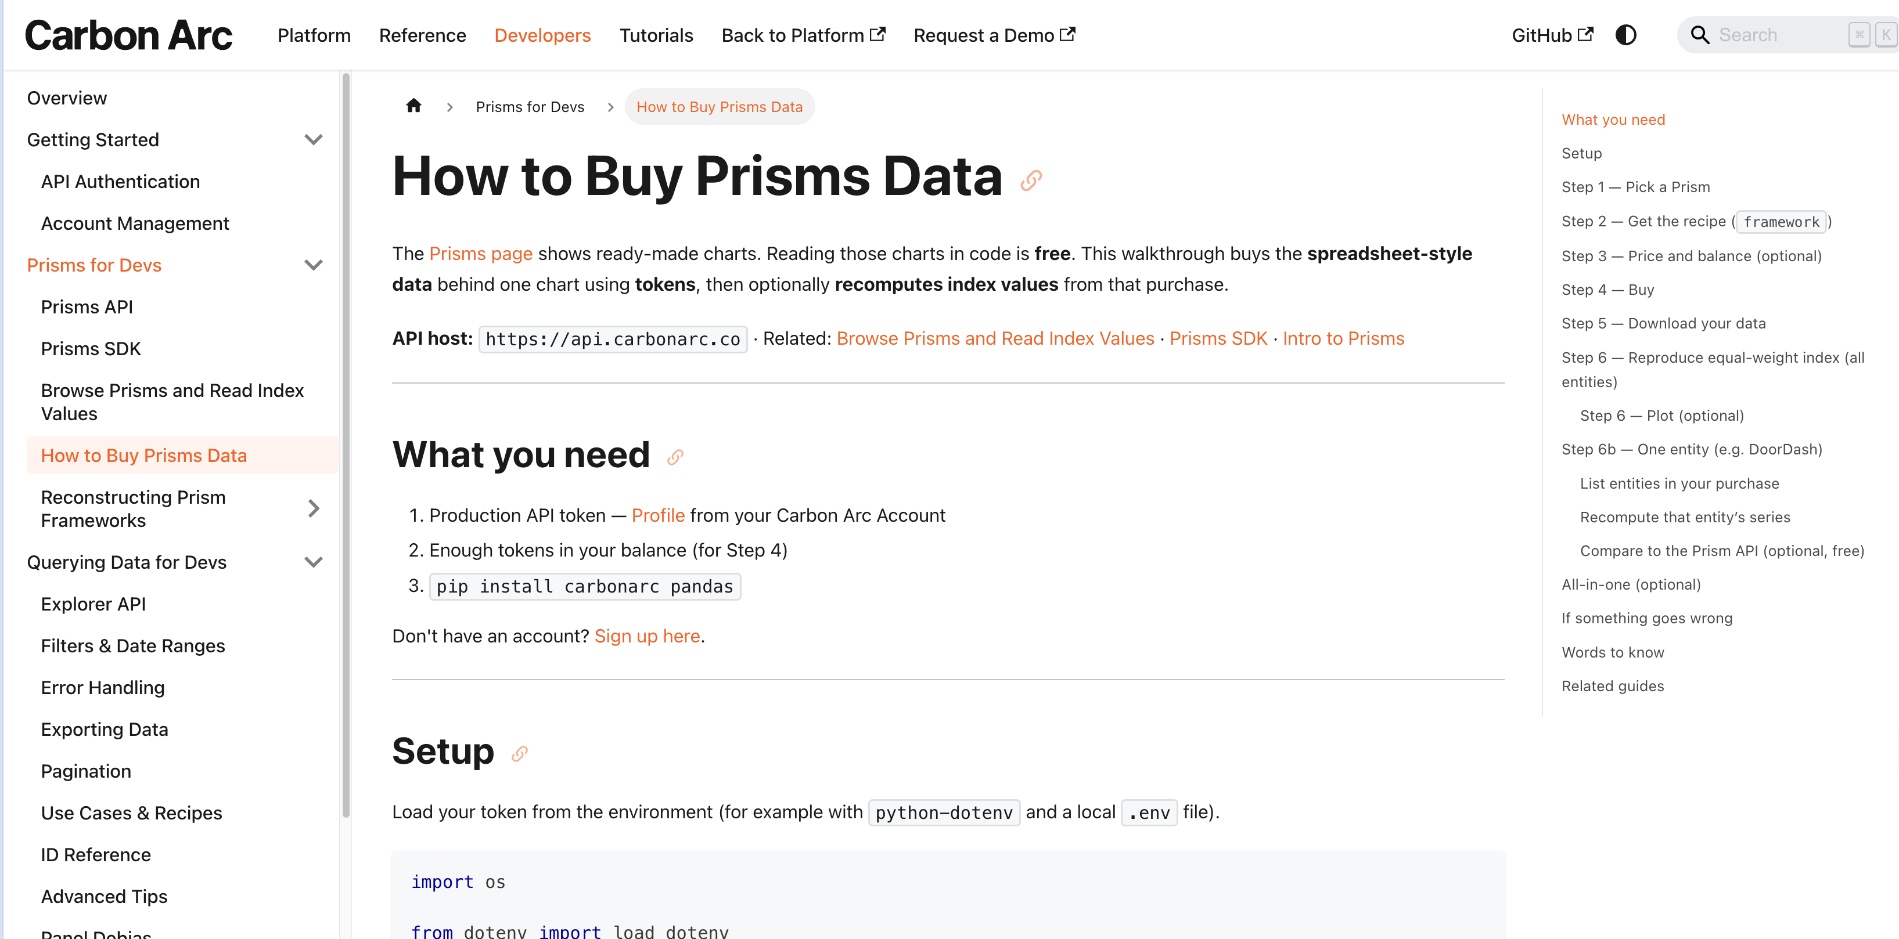Image resolution: width=1899 pixels, height=939 pixels.
Task: Open Error Handling sidebar page
Action: [x=102, y=687]
